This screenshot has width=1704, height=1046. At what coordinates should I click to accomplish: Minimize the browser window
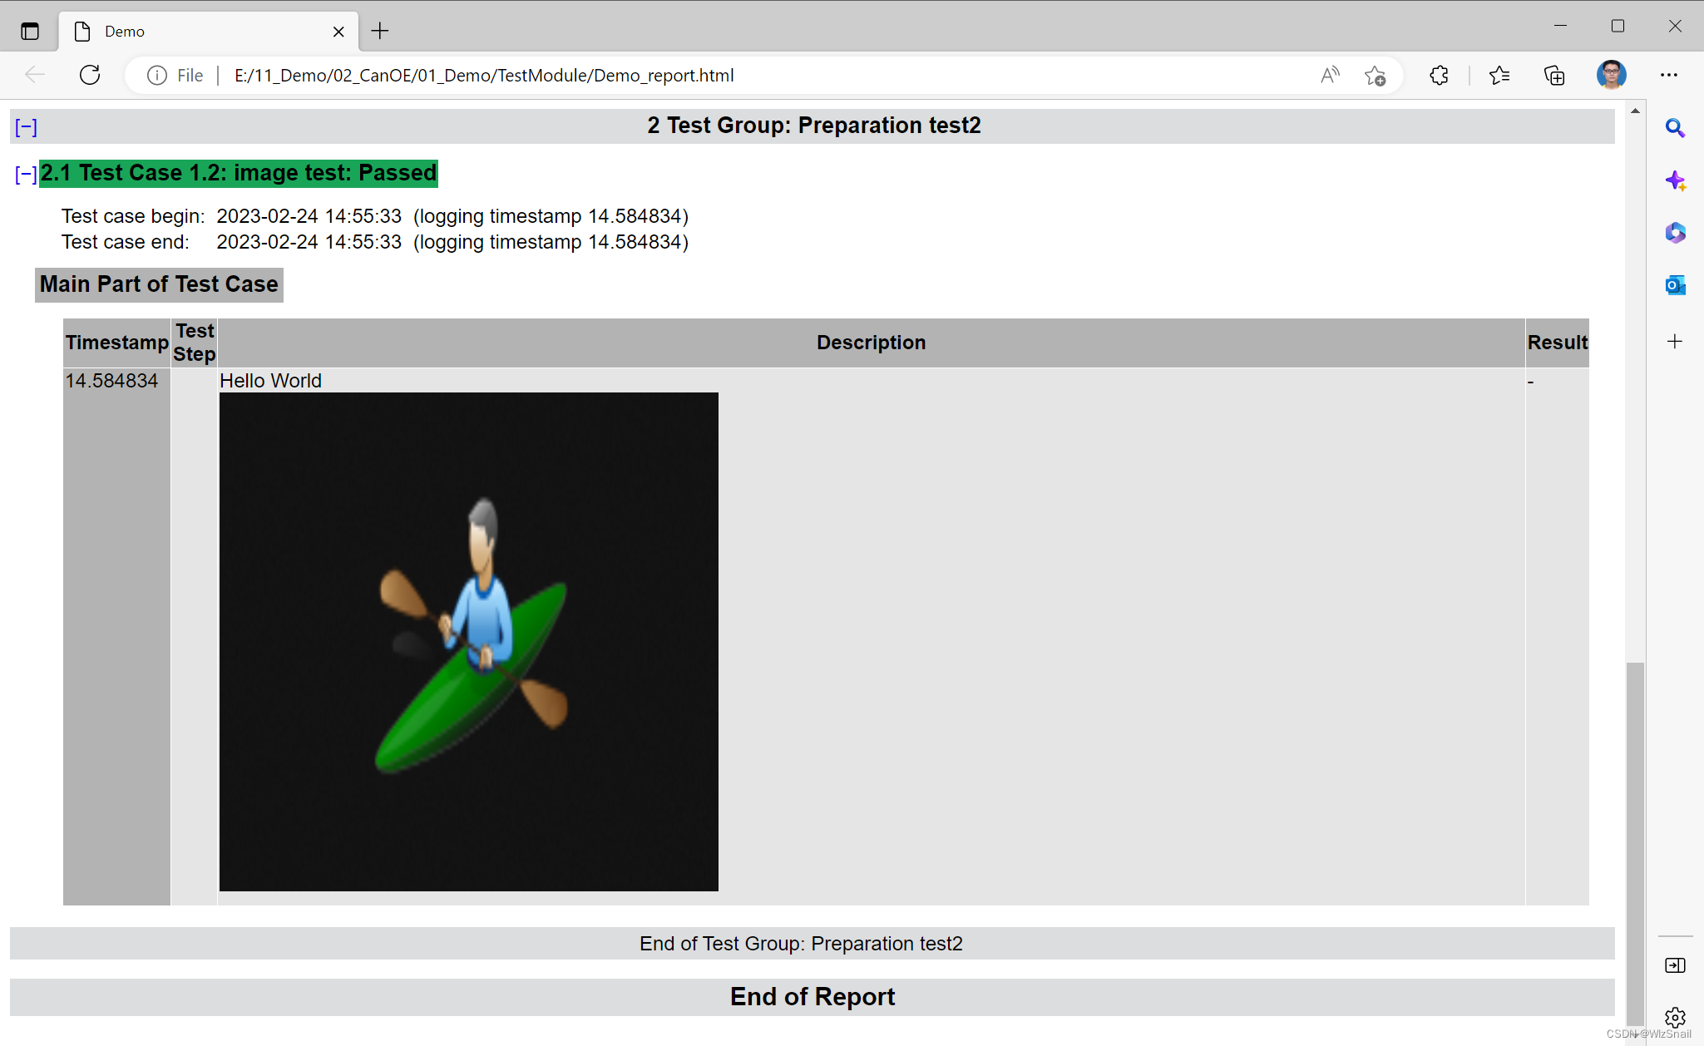click(x=1560, y=26)
